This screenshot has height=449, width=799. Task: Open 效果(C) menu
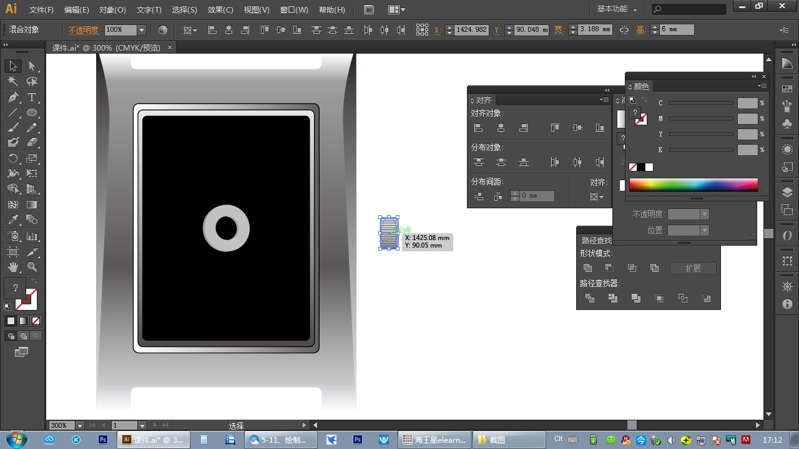pos(220,10)
